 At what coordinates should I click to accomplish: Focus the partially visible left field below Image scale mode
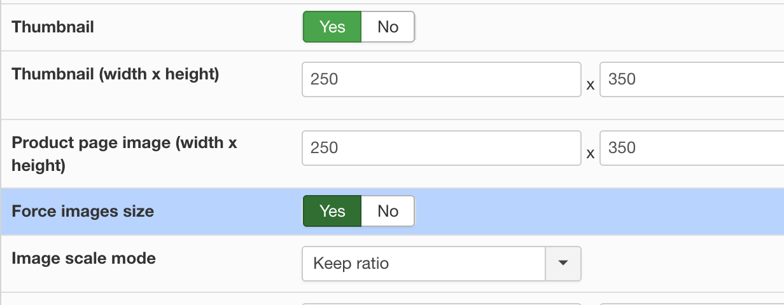click(x=441, y=303)
